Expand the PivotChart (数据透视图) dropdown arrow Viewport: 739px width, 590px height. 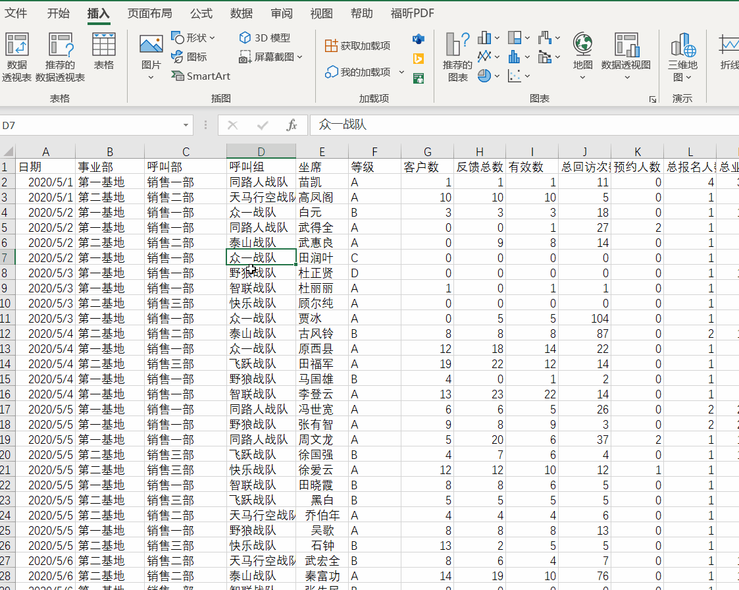[627, 77]
